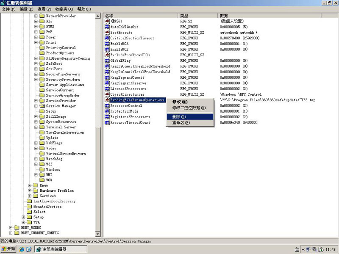The image size is (339, 254).
Task: Click the AutoChkTimeOut DWORD value icon
Action: pyautogui.click(x=107, y=27)
